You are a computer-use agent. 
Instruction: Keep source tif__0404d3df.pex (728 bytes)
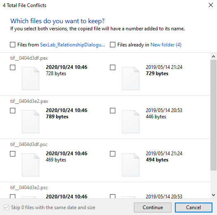tap(12, 68)
